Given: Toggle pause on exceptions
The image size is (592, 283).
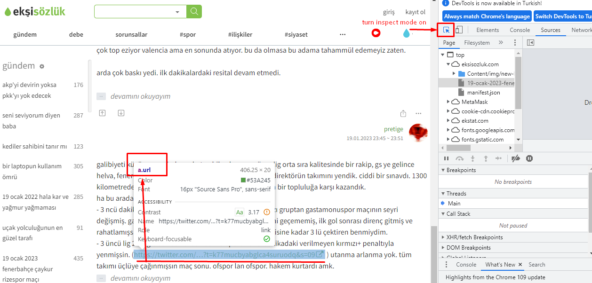Looking at the screenshot, I should (529, 158).
